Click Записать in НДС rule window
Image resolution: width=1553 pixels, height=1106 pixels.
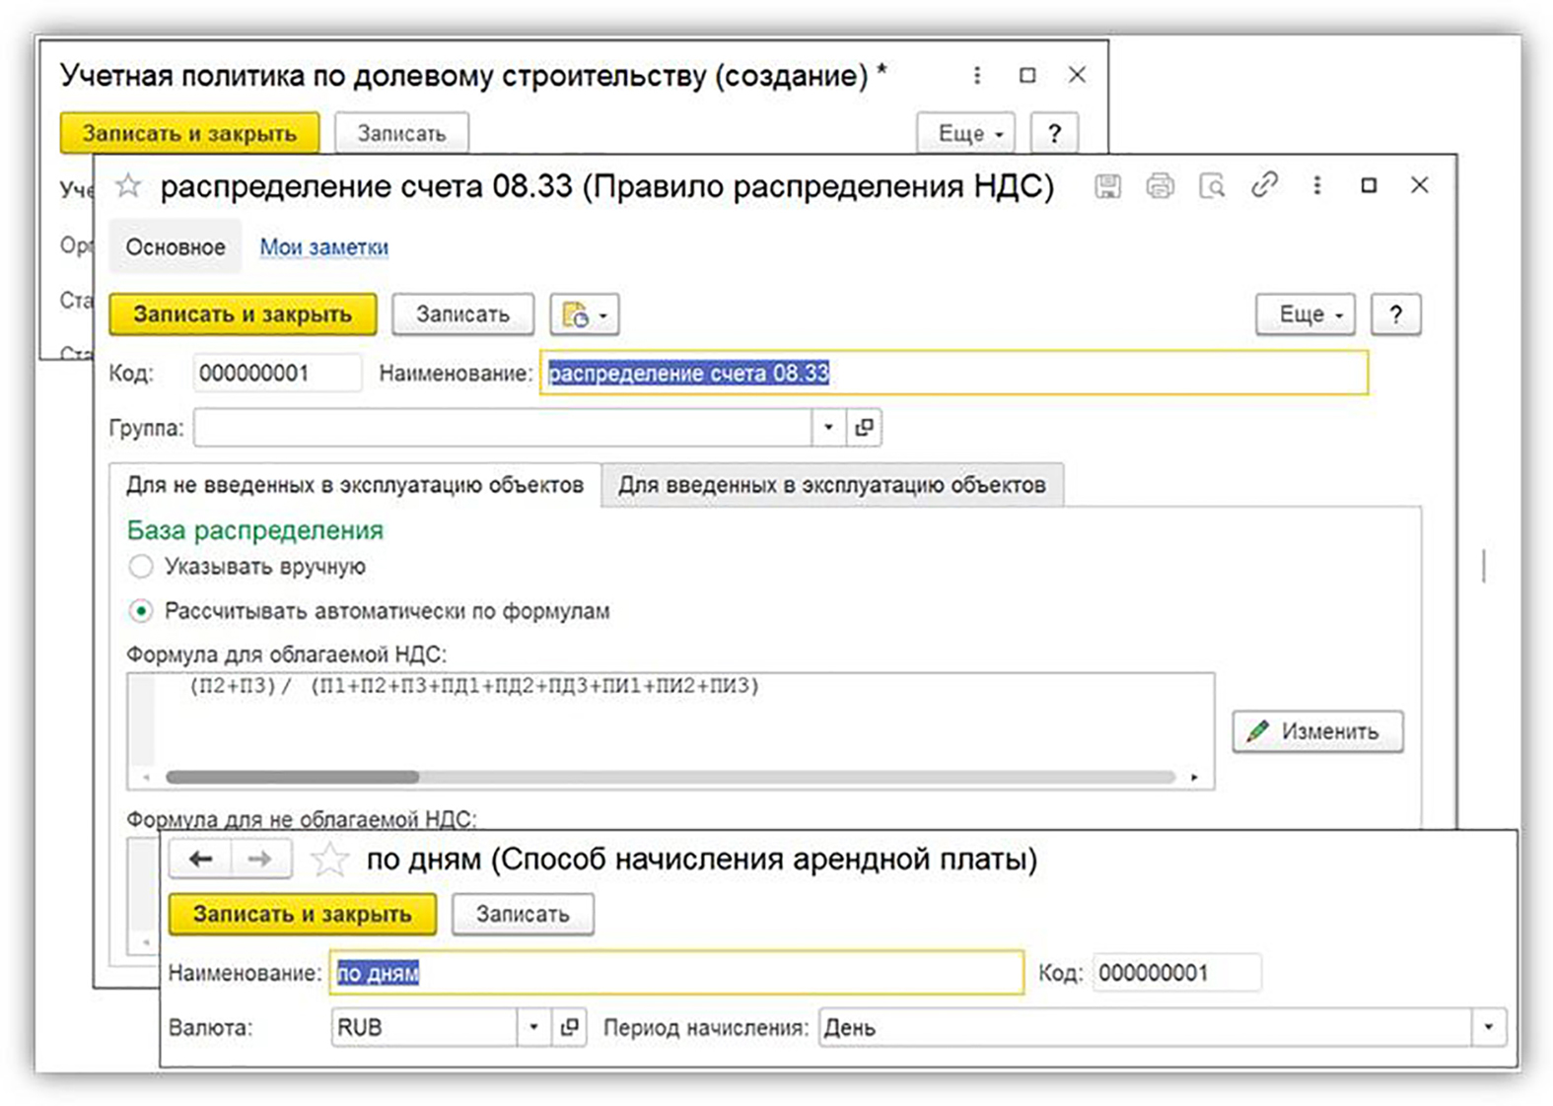coord(462,314)
